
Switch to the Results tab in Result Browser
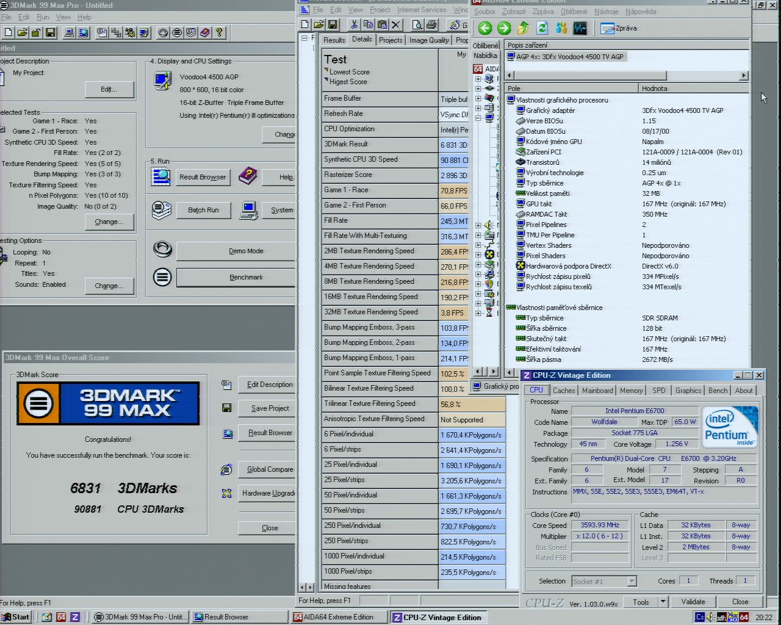(334, 40)
